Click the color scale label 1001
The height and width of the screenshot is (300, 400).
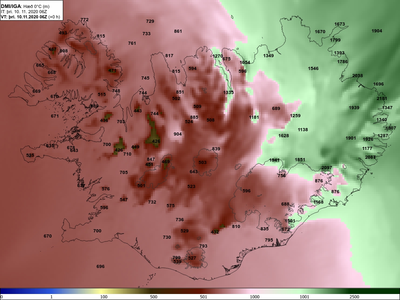(304, 297)
